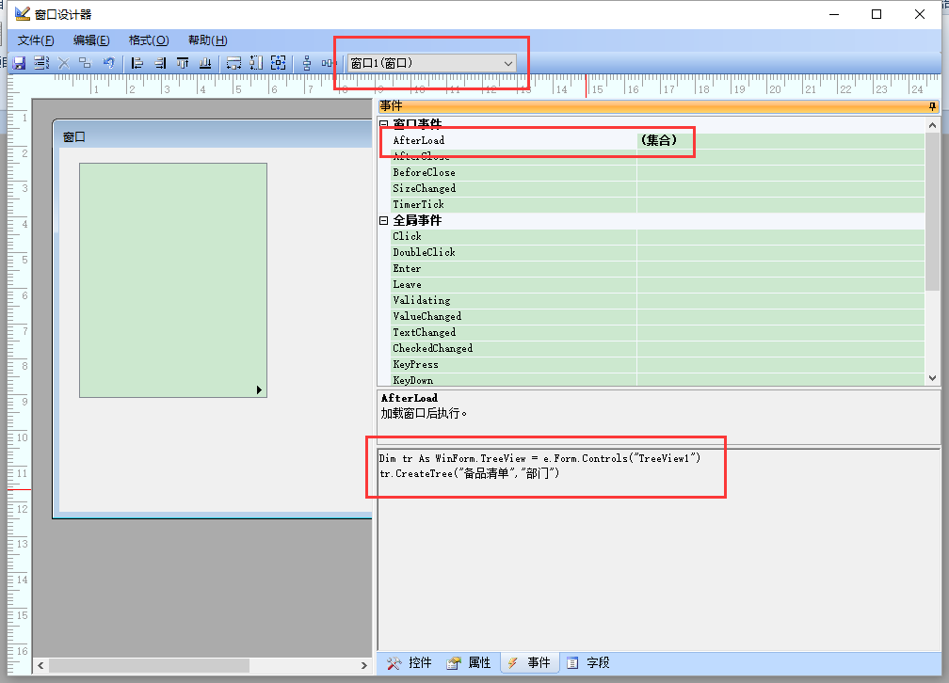Viewport: 949px width, 683px height.
Task: Select the Enter global event row
Action: pos(657,269)
